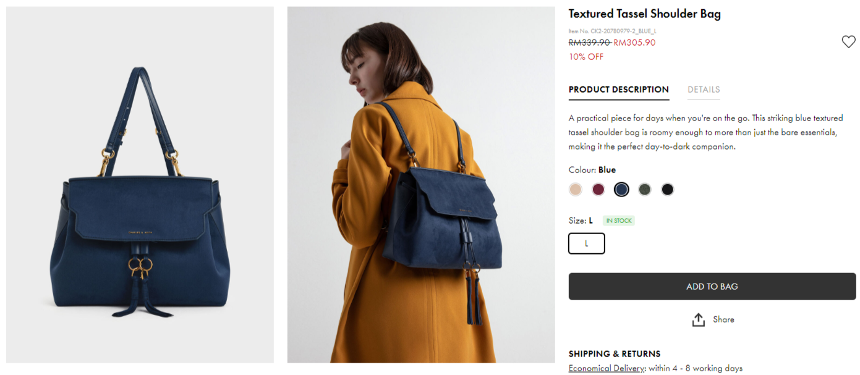Viewport: 860px width, 375px height.
Task: Open the Product Description tab
Action: [x=618, y=90]
